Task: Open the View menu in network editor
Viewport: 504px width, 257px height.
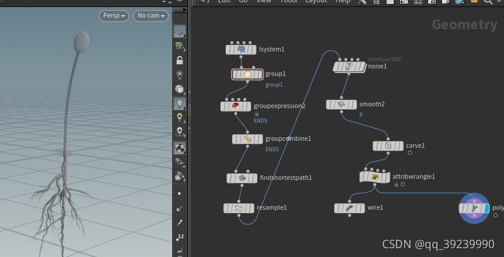Action: click(264, 1)
